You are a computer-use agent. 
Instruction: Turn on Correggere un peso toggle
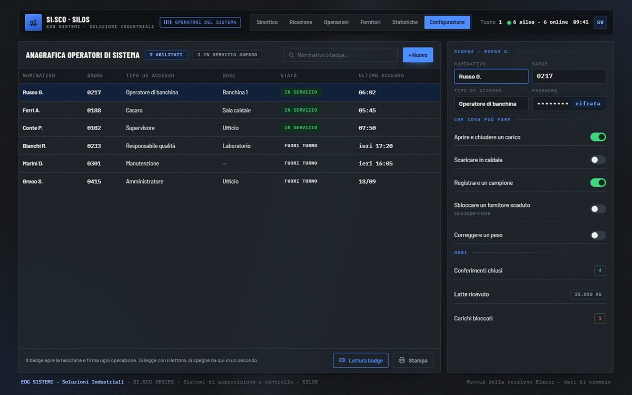[598, 235]
